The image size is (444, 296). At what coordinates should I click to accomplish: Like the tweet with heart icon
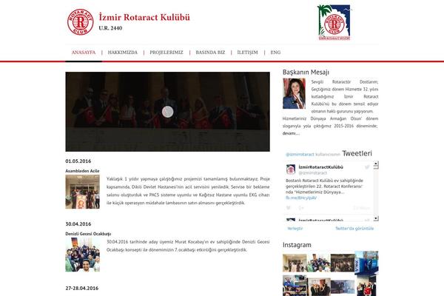tap(289, 208)
